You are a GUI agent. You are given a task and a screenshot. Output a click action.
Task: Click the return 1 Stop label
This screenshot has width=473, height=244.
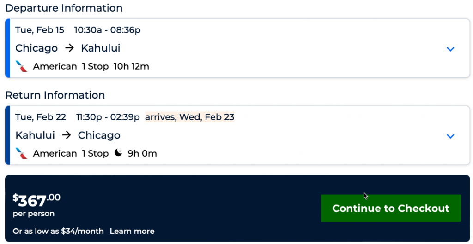pos(95,153)
